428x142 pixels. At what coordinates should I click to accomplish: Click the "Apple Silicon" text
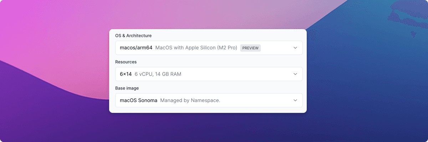[200, 48]
